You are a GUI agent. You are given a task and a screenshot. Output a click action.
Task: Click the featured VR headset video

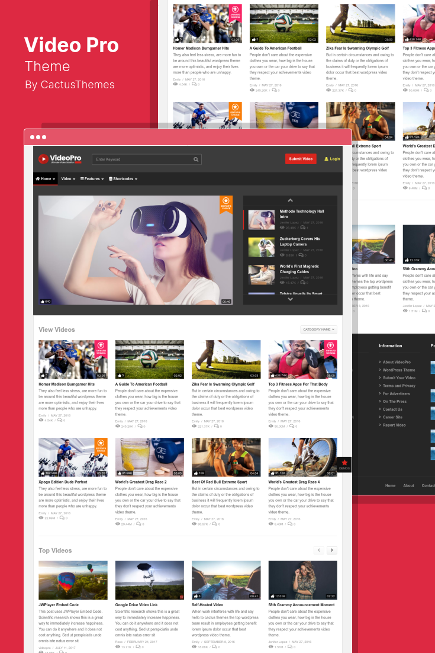pyautogui.click(x=136, y=250)
